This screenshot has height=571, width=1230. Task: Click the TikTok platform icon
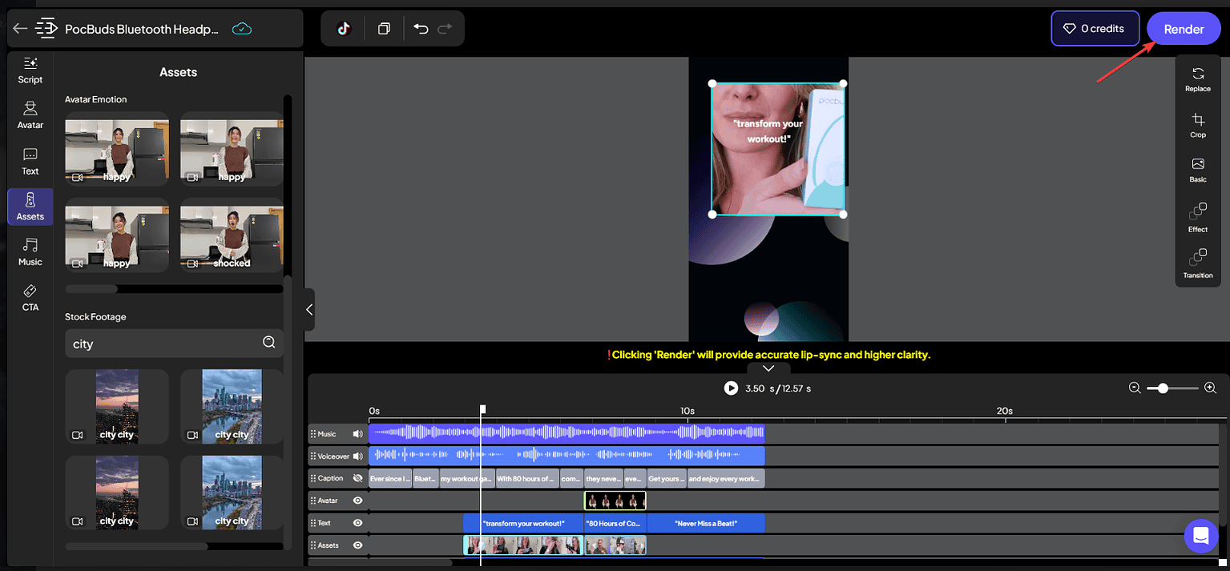(344, 29)
